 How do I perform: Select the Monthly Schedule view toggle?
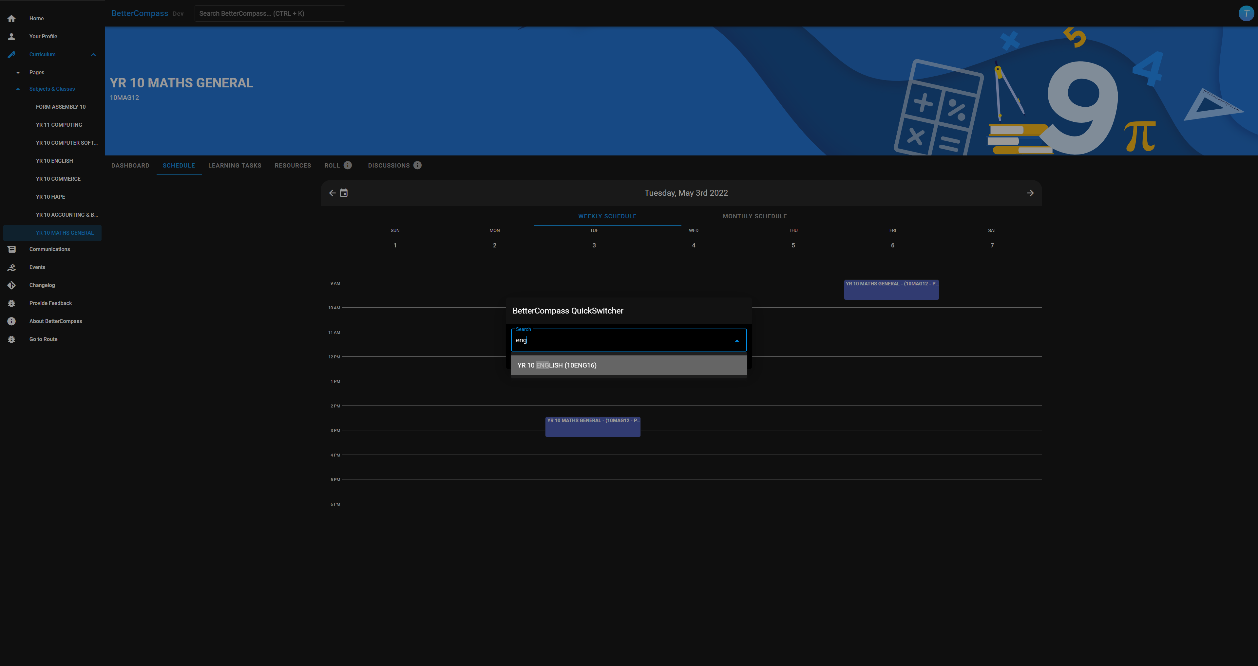pyautogui.click(x=754, y=216)
